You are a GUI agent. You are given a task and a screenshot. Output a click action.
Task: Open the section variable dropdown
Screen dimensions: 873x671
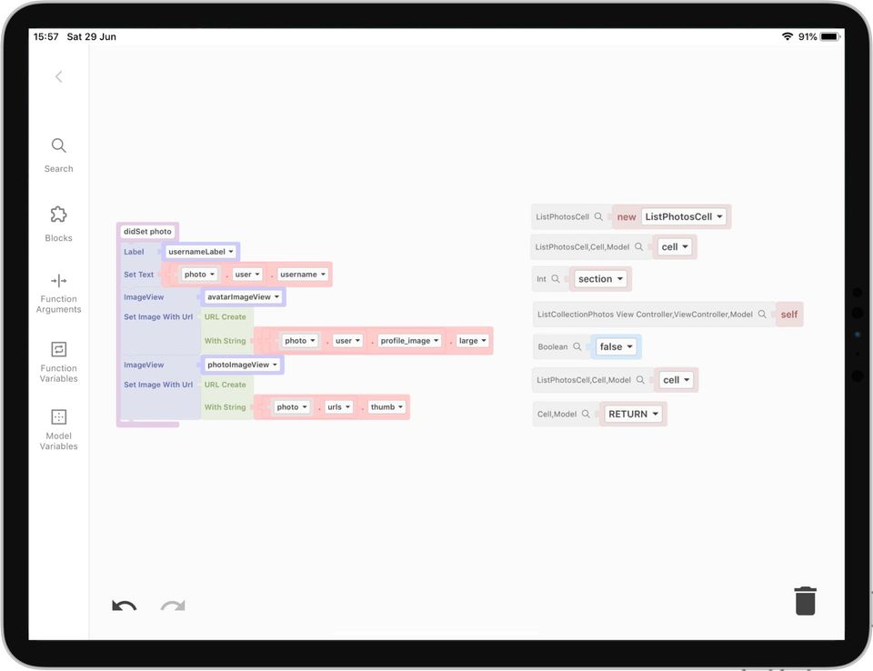click(600, 279)
